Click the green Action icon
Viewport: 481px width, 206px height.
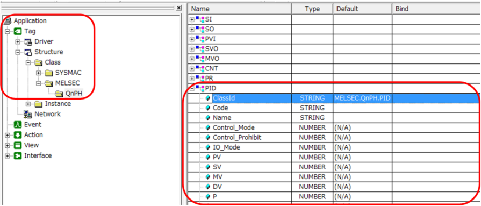click(x=18, y=135)
